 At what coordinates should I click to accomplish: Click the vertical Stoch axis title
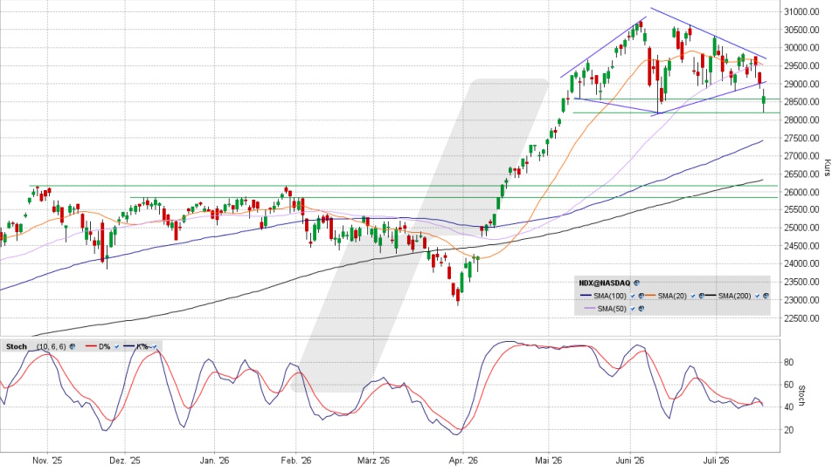(801, 395)
